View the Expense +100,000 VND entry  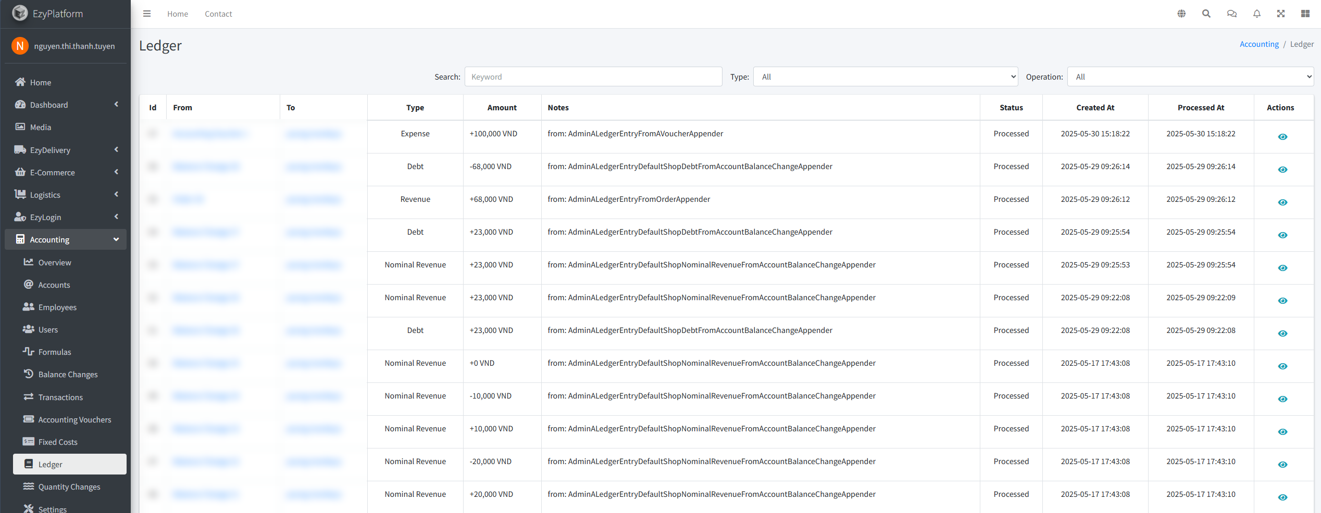click(1282, 137)
